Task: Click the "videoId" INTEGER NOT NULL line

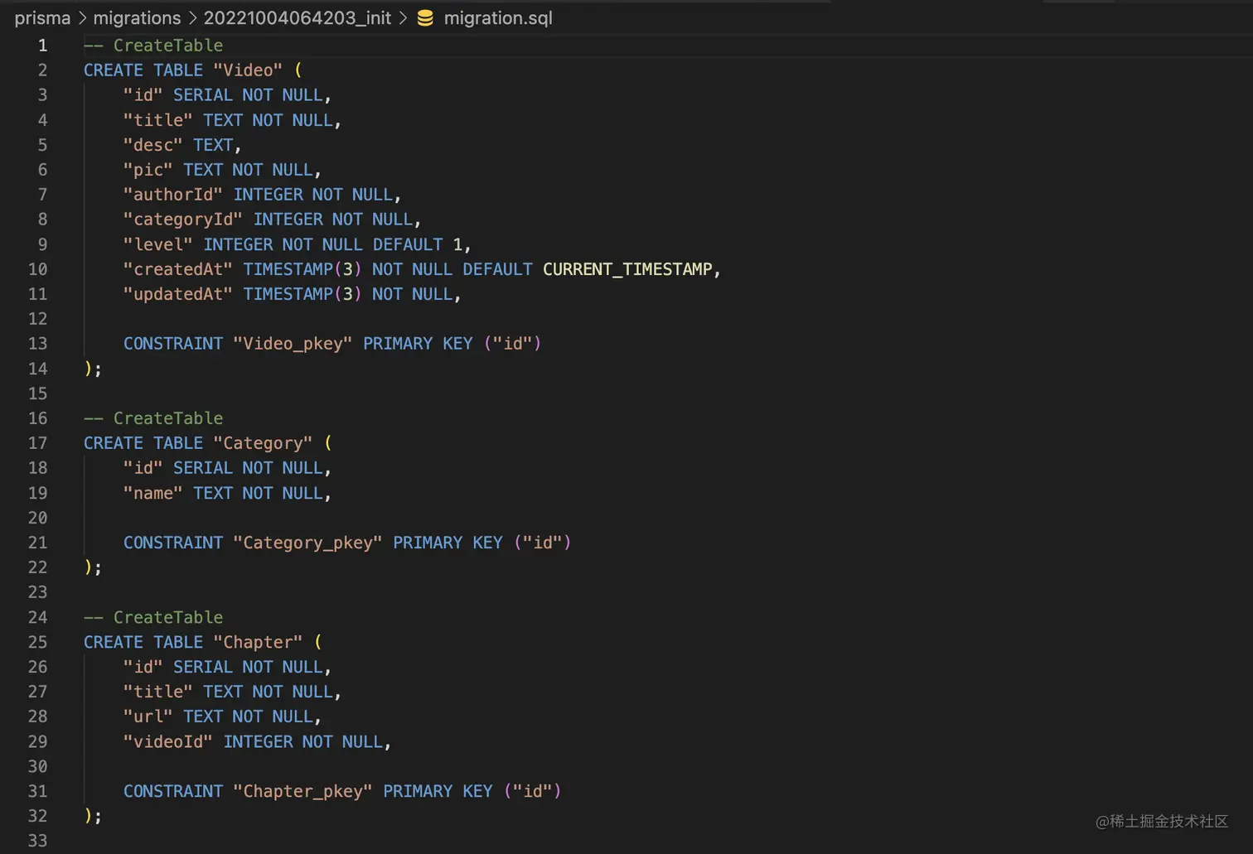Action: pyautogui.click(x=257, y=741)
